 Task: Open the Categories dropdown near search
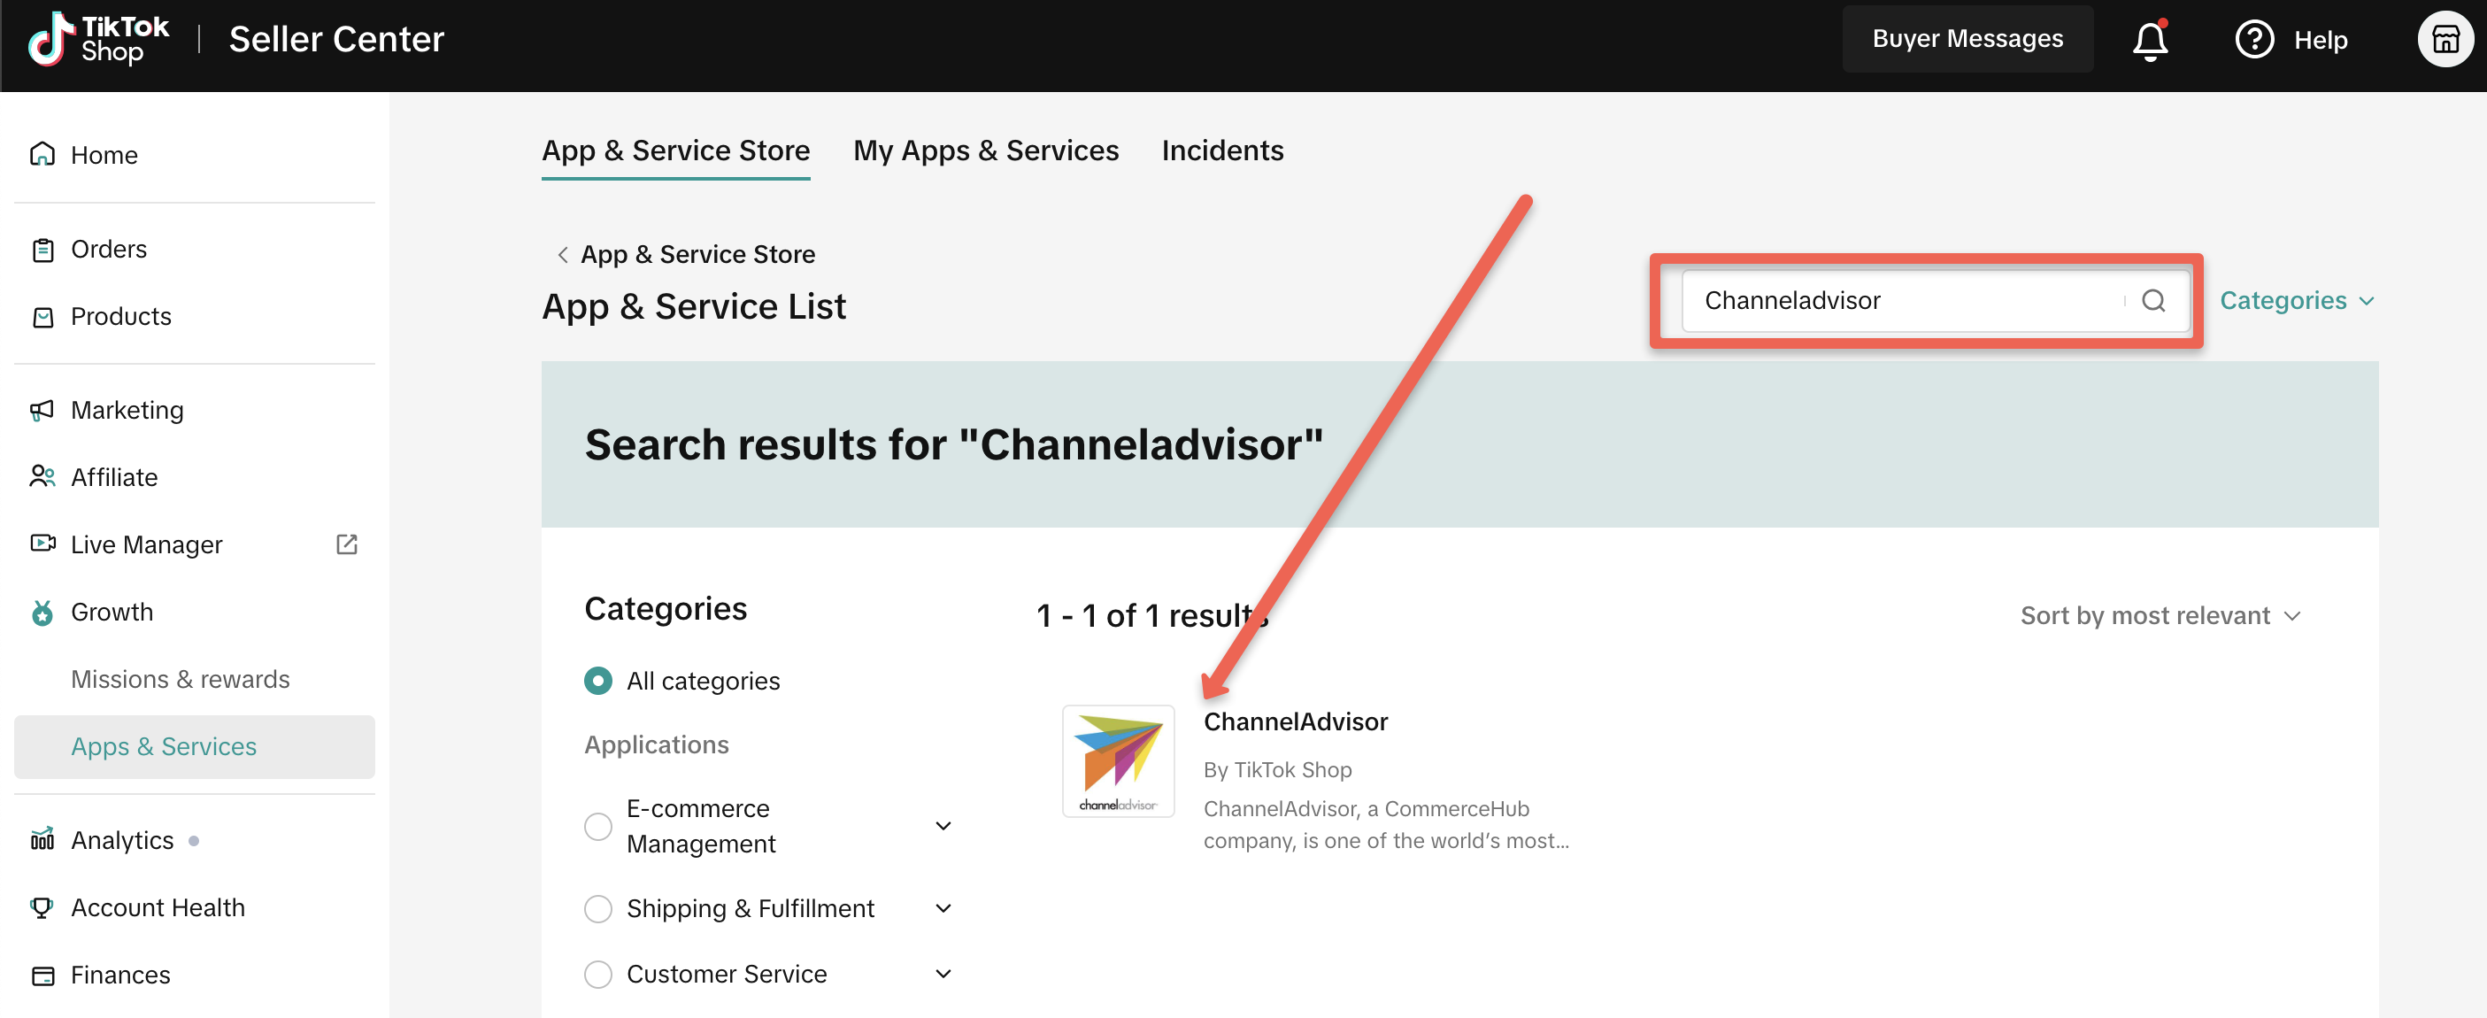[x=2296, y=300]
